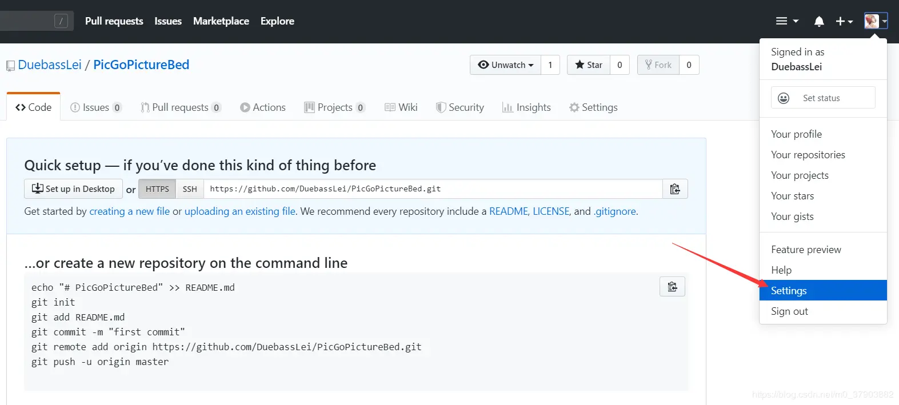
Task: Switch the clone URL to SSH
Action: [x=190, y=189]
